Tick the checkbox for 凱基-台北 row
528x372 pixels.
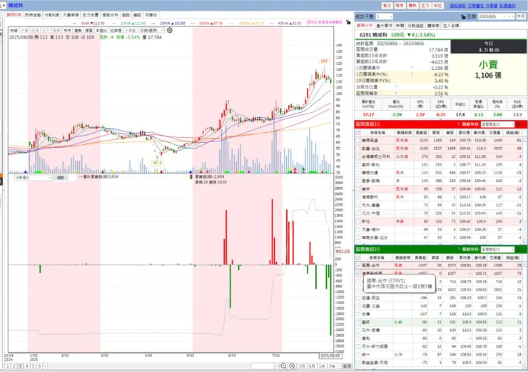point(358,149)
